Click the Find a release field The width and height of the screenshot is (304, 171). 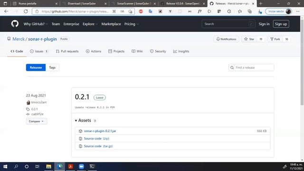251,67
